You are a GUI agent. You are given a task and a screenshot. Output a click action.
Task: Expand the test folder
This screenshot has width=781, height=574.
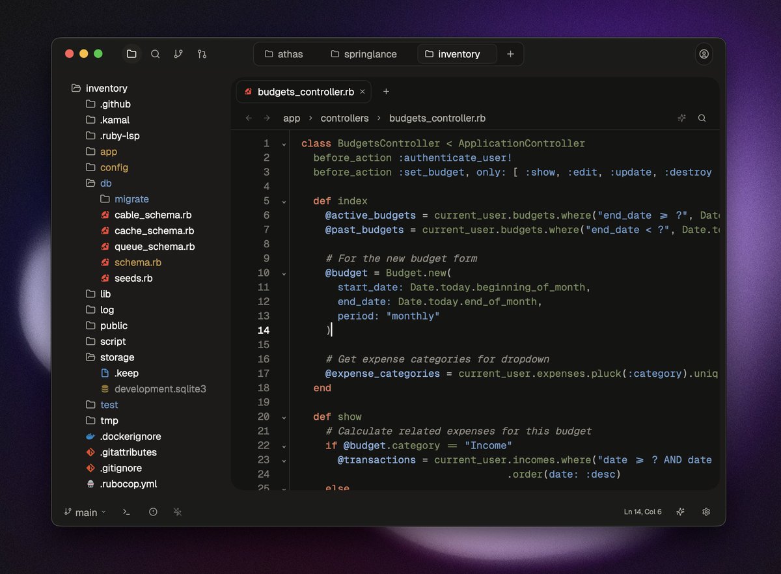tap(102, 405)
